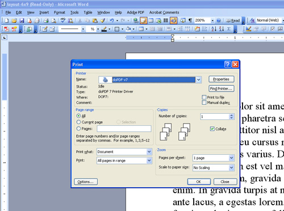Open the Adobe PDF menu

136,13
